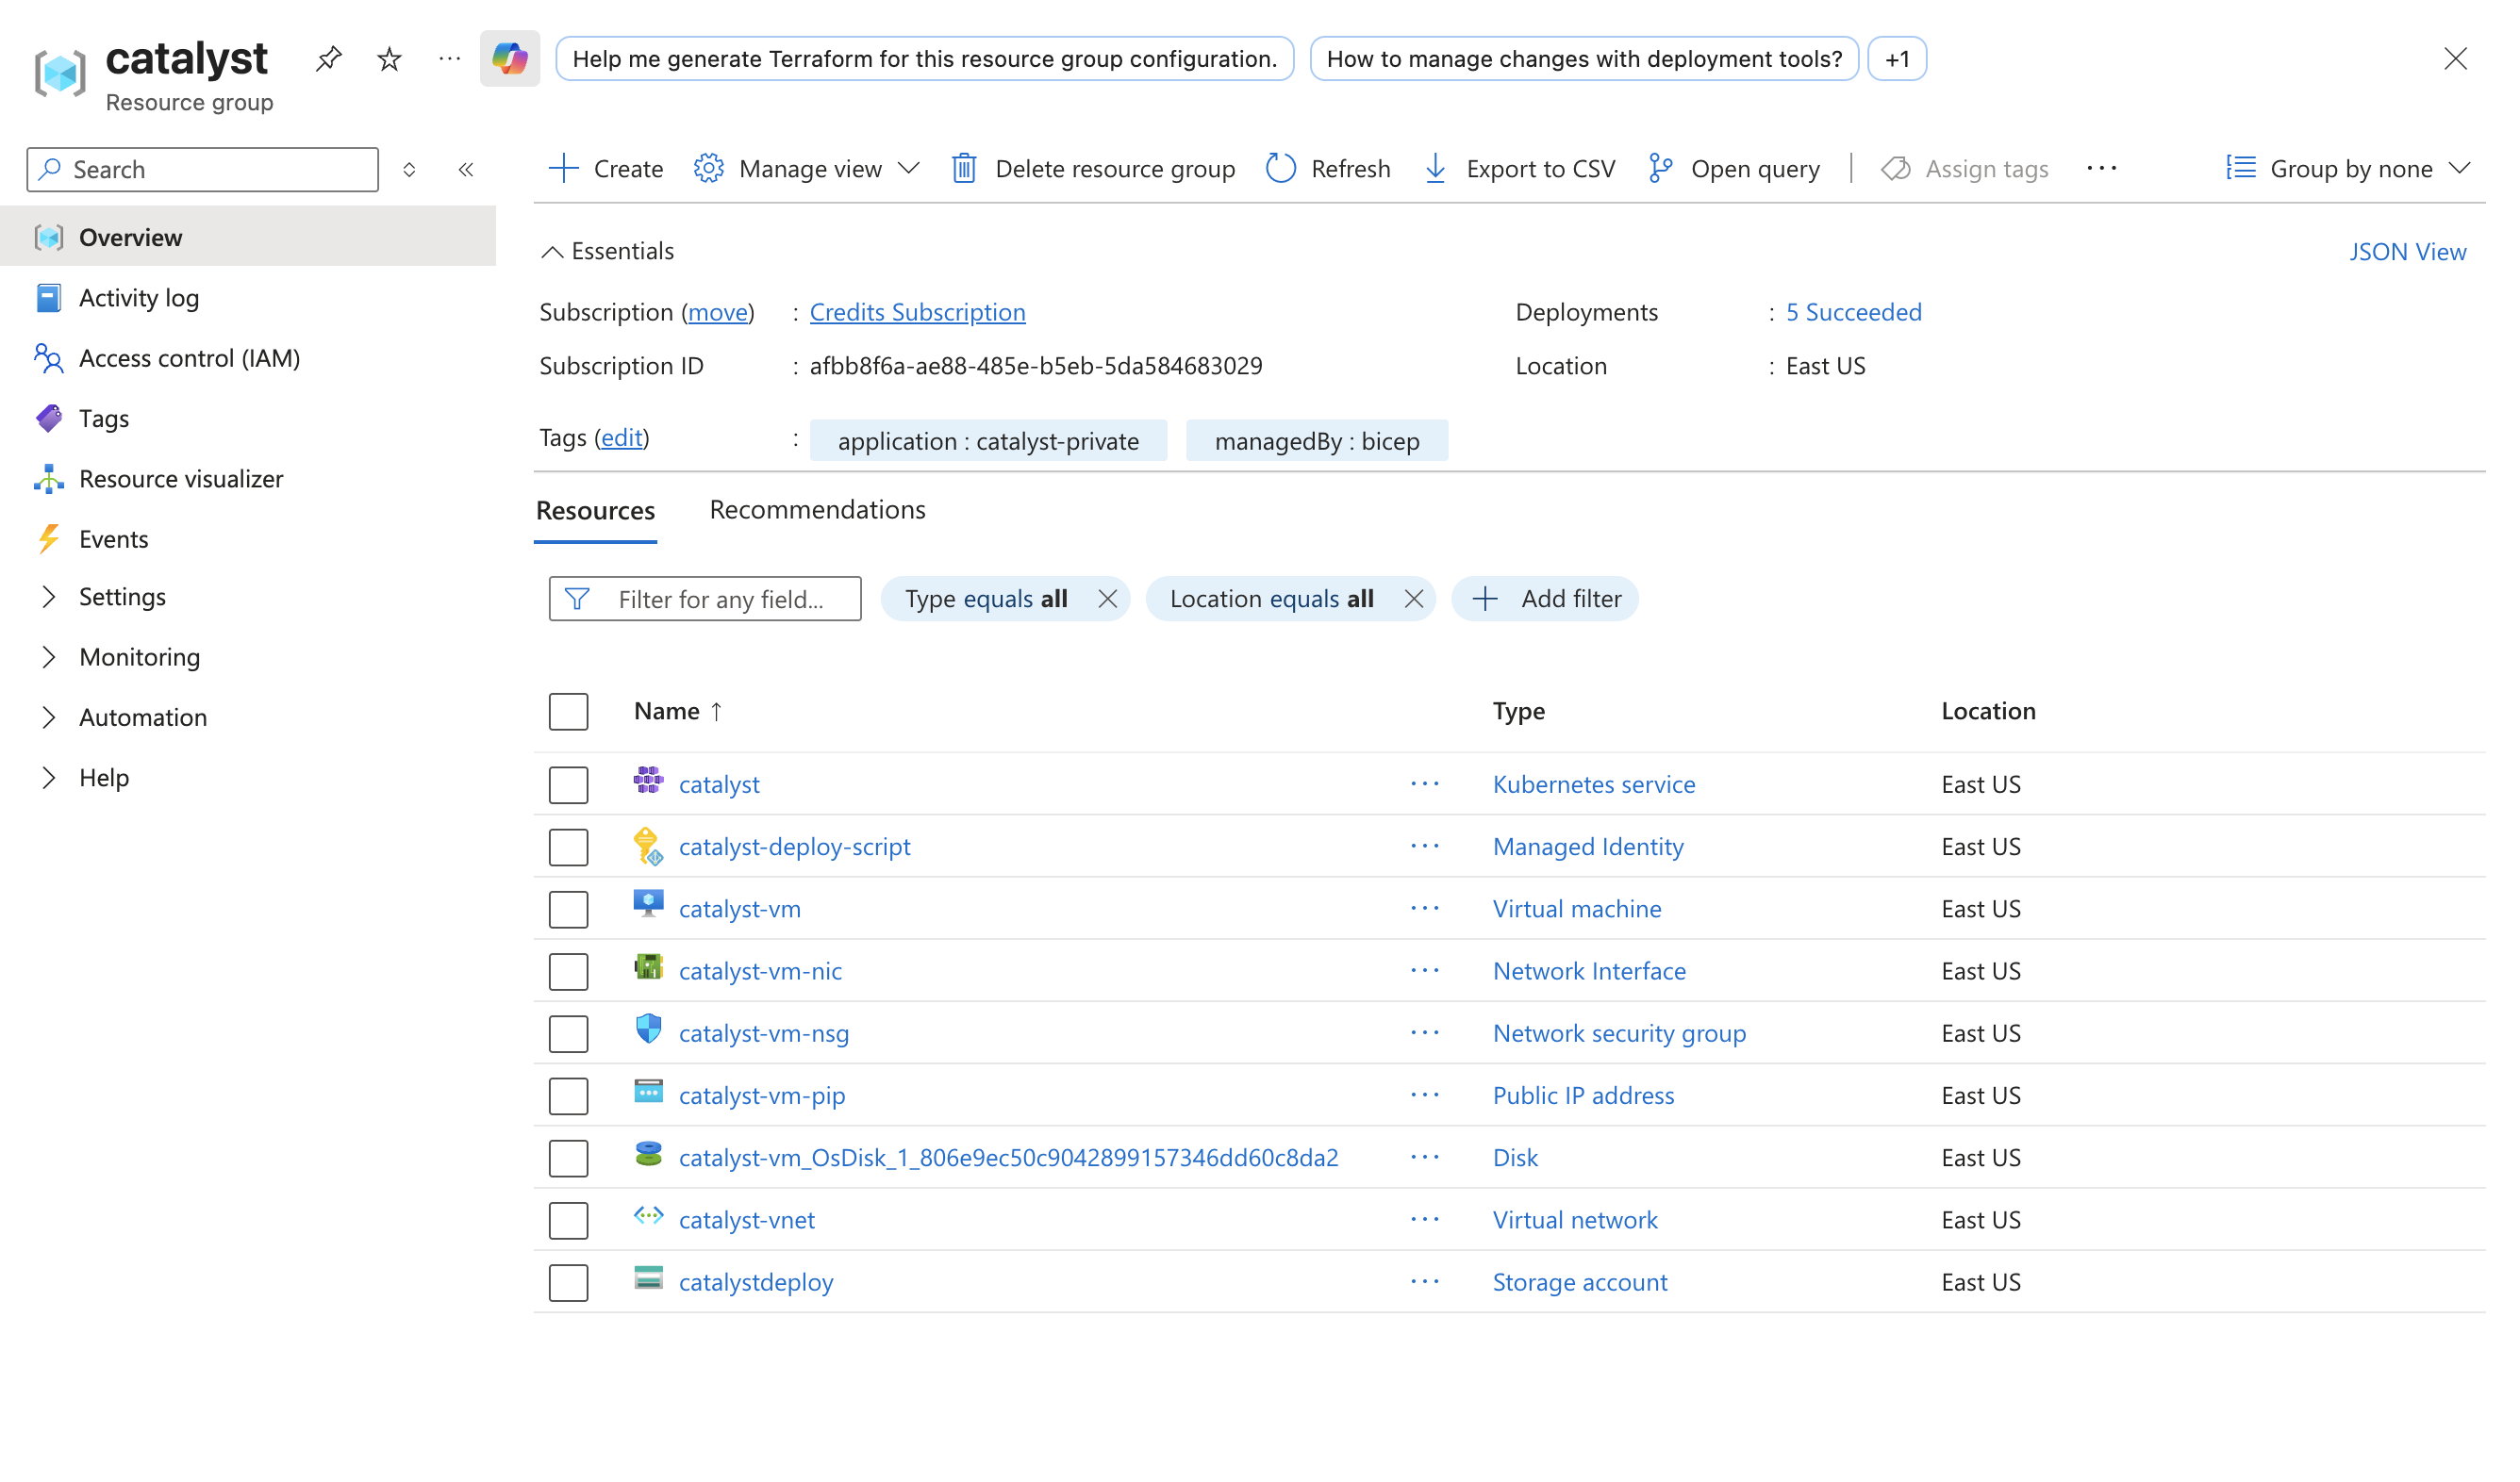The width and height of the screenshot is (2520, 1482).
Task: Sort by the Type column header
Action: (x=1518, y=711)
